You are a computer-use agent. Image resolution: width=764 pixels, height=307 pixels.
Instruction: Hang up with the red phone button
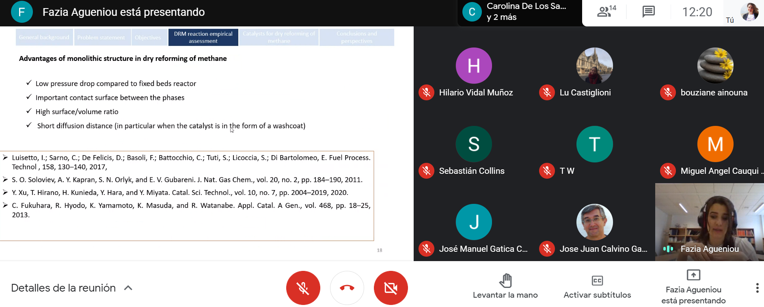click(x=347, y=288)
